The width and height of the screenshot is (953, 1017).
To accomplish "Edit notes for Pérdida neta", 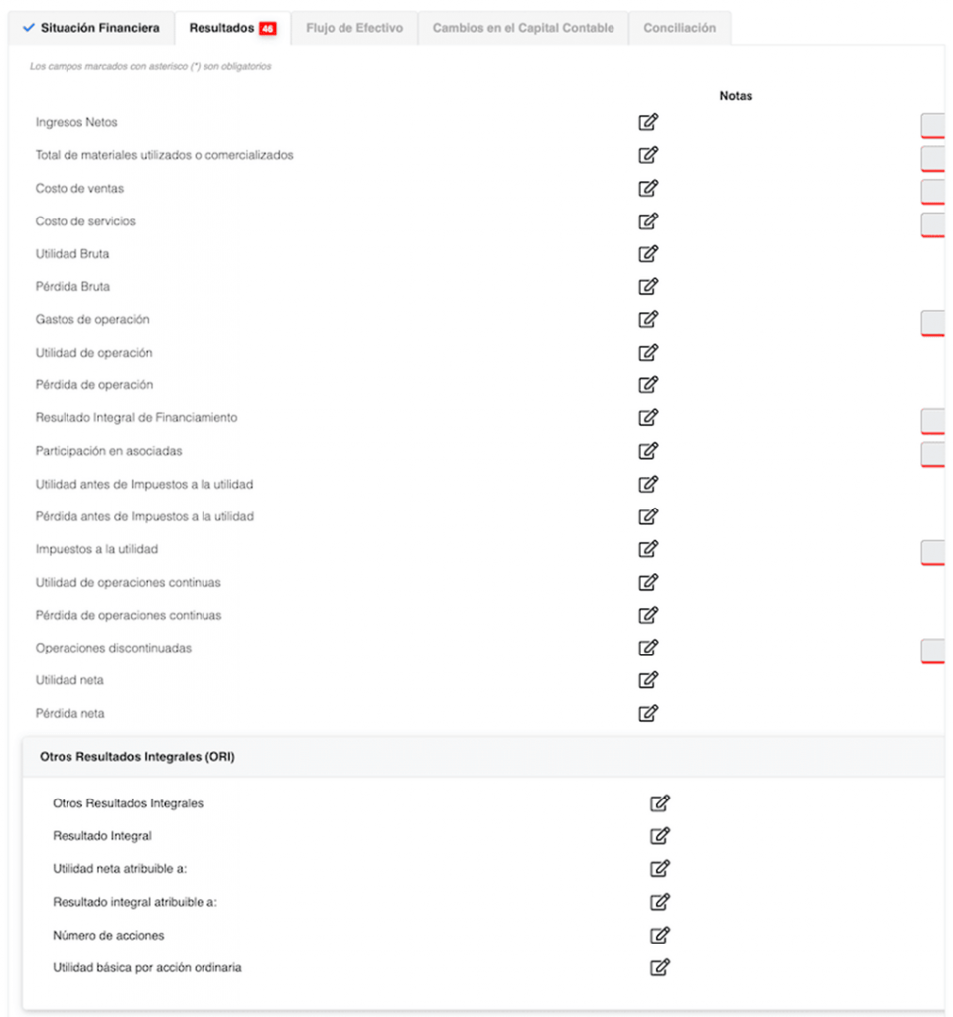I will [648, 713].
